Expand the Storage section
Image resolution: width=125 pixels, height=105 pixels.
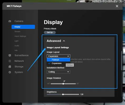[x=19, y=67]
